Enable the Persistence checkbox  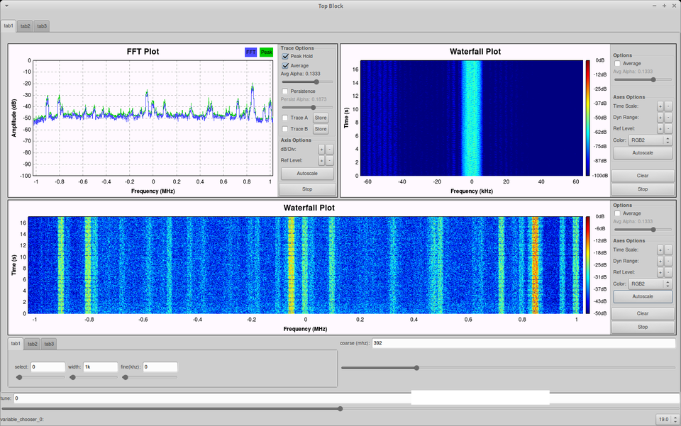[286, 91]
